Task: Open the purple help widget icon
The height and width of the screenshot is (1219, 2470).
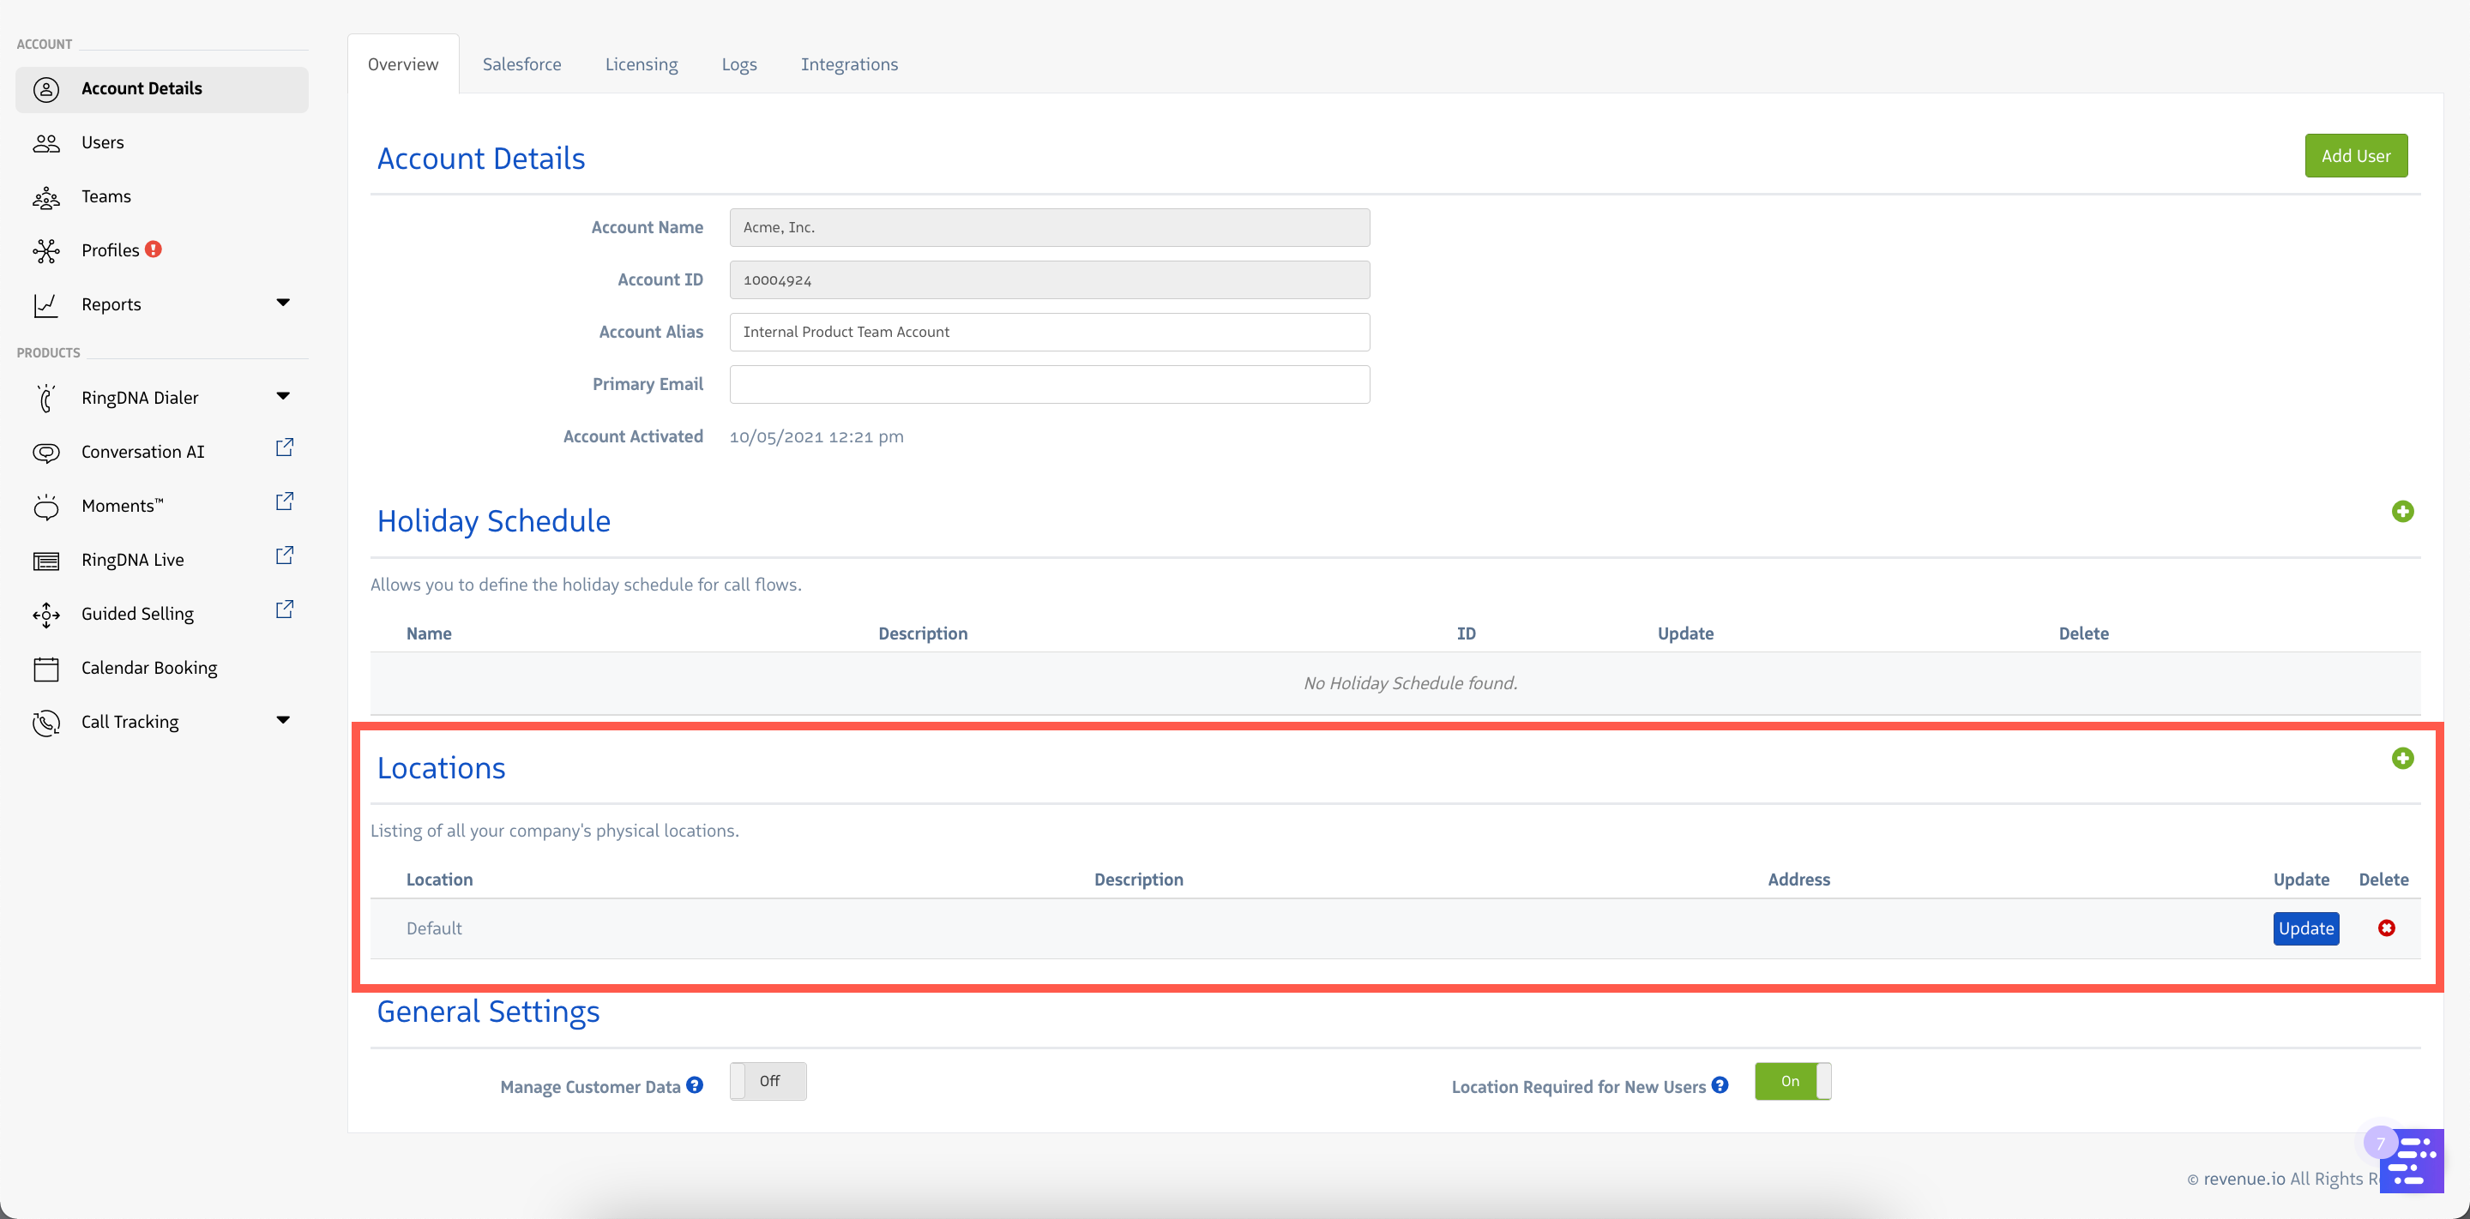Action: (2412, 1160)
